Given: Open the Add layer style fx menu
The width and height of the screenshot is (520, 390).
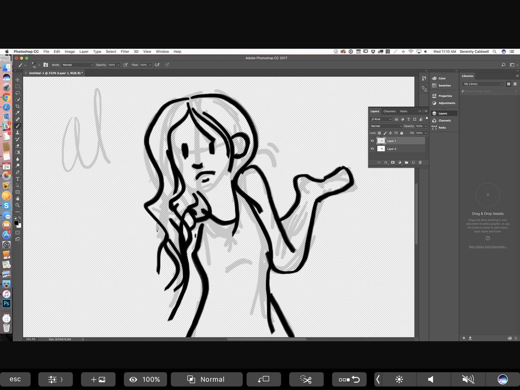Looking at the screenshot, I should (386, 162).
